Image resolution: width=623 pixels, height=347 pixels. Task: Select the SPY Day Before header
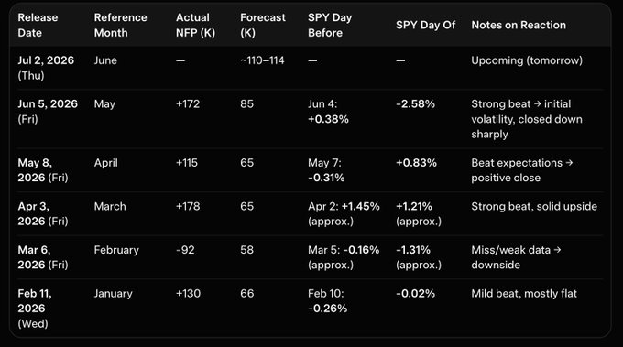[330, 25]
